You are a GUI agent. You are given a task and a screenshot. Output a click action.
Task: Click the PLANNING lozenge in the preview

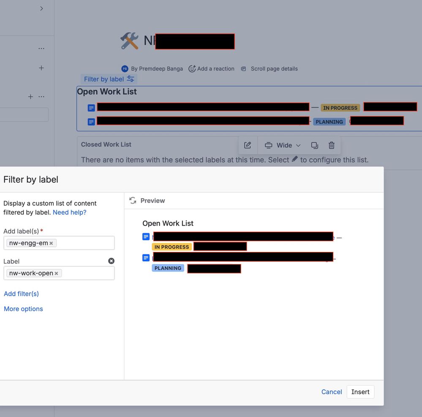[168, 268]
